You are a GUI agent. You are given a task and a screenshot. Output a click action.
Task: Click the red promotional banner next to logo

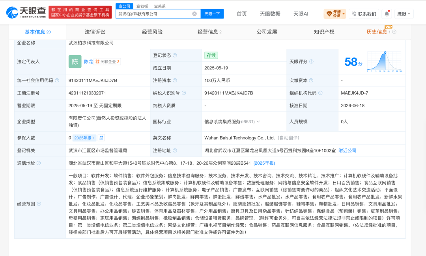(x=80, y=13)
